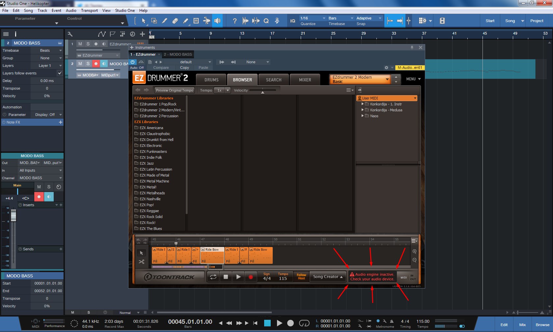The image size is (553, 332).
Task: Select the Range tool
Action: click(154, 21)
